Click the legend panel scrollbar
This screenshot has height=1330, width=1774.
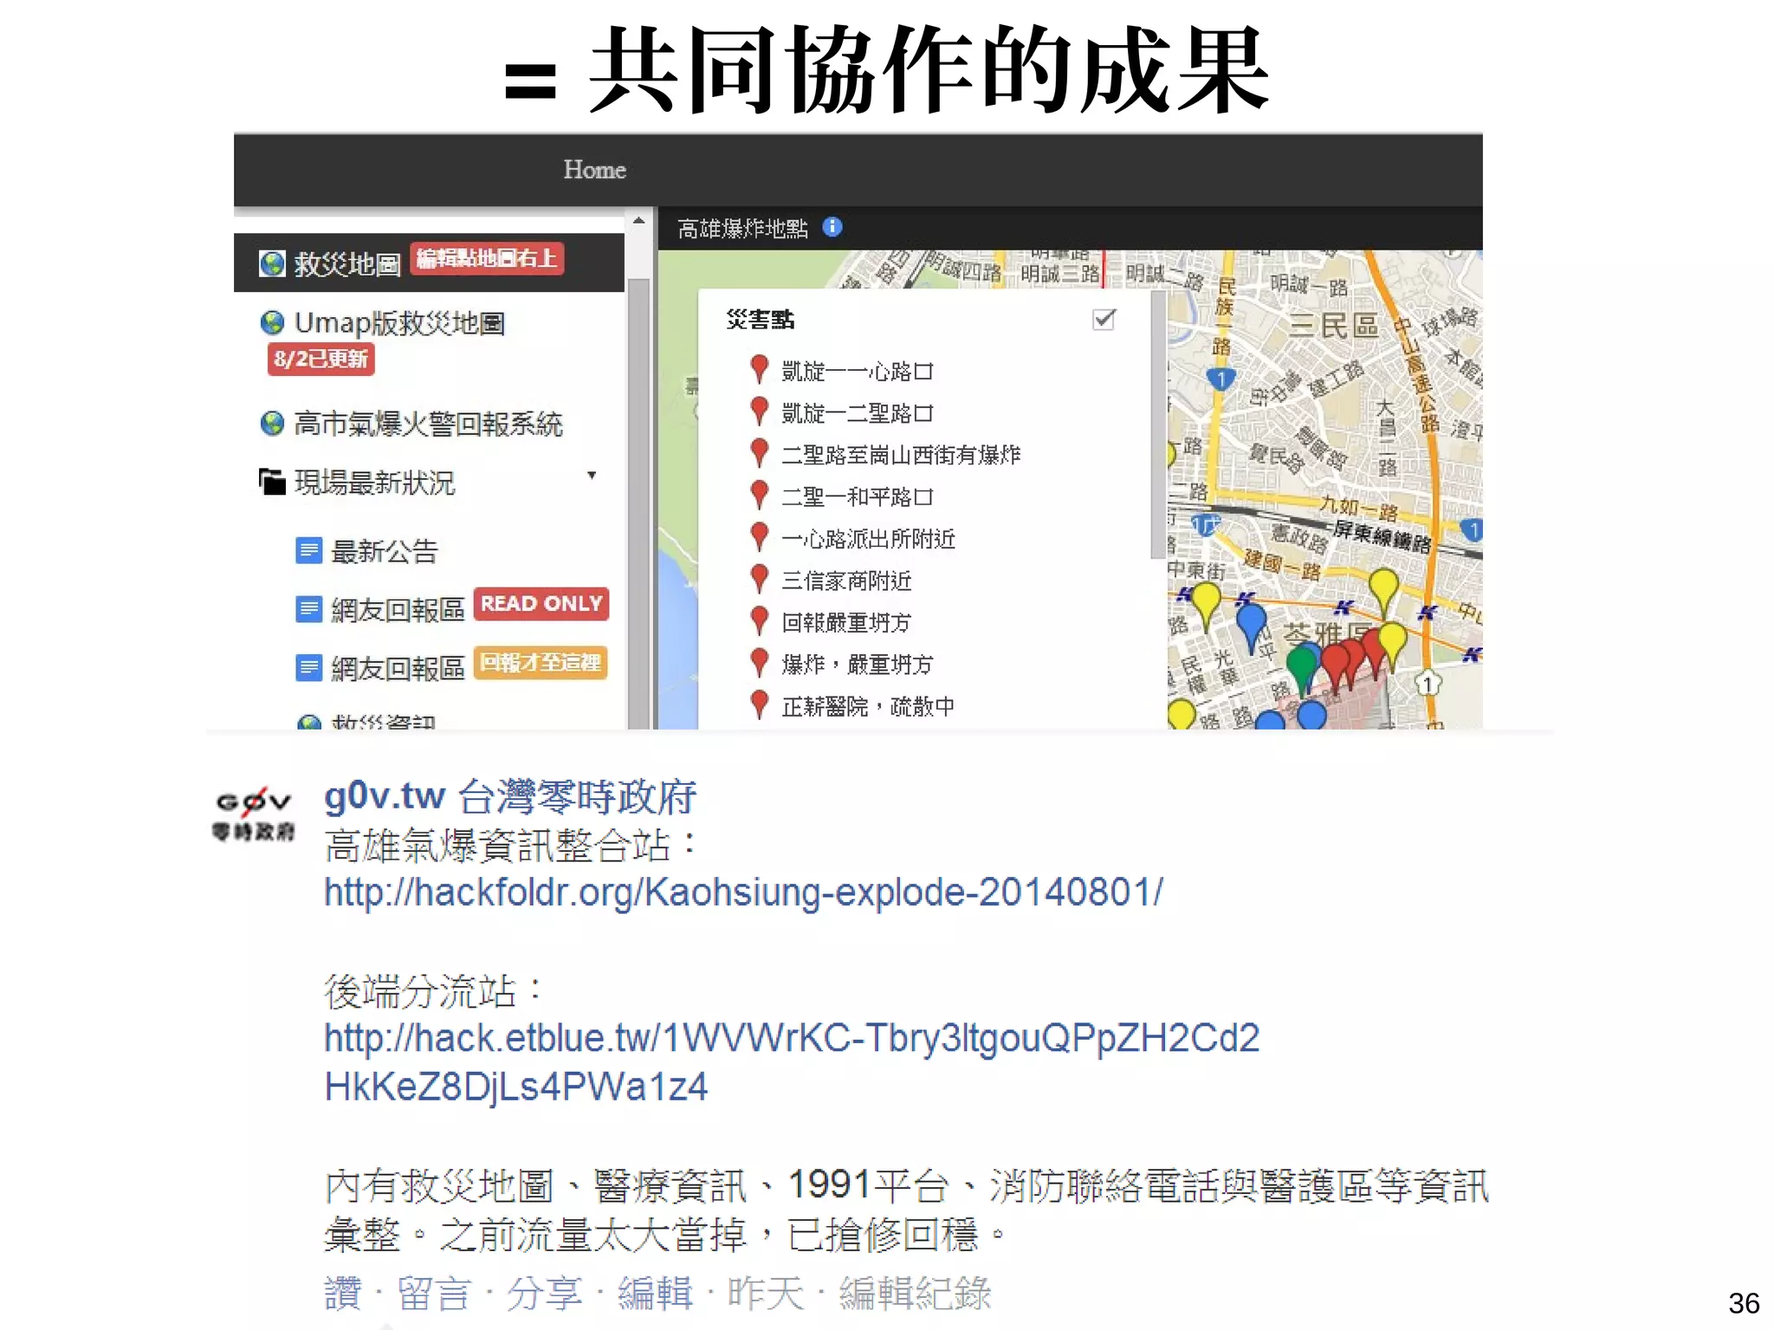(1158, 425)
